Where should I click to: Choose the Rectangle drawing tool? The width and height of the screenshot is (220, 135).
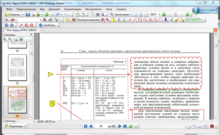pyautogui.click(x=140, y=20)
